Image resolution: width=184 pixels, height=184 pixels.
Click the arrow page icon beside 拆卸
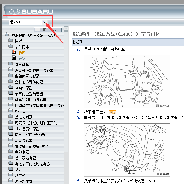[14, 52]
